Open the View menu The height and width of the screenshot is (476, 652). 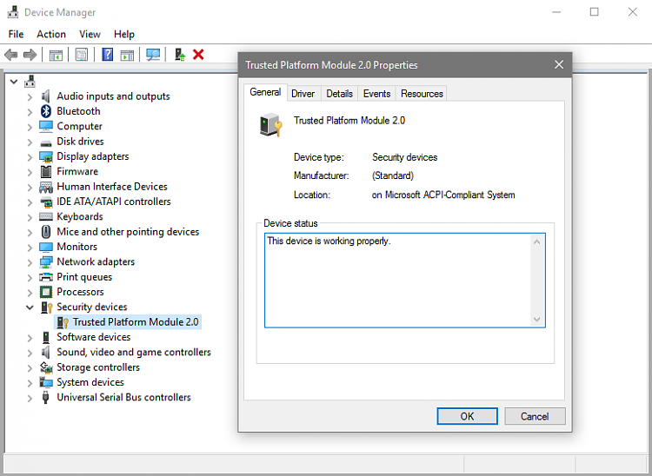pyautogui.click(x=90, y=34)
